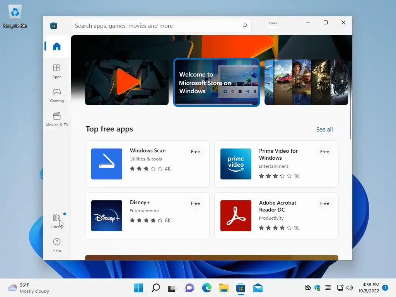The height and width of the screenshot is (297, 396).
Task: Click the Top free apps heading
Action: point(109,129)
